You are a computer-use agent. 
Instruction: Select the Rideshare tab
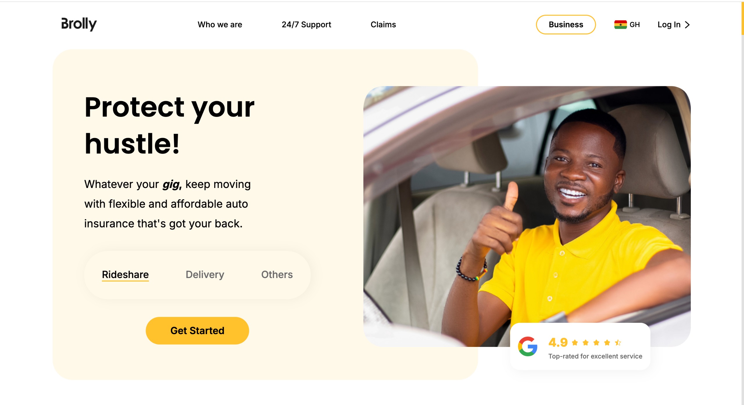coord(125,275)
